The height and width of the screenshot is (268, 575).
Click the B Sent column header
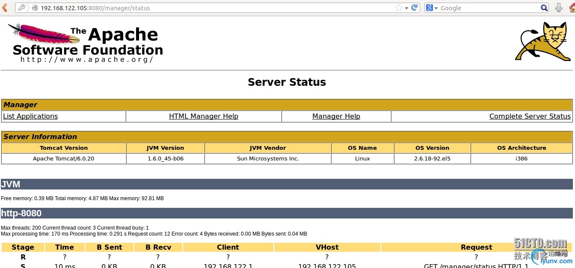click(110, 247)
